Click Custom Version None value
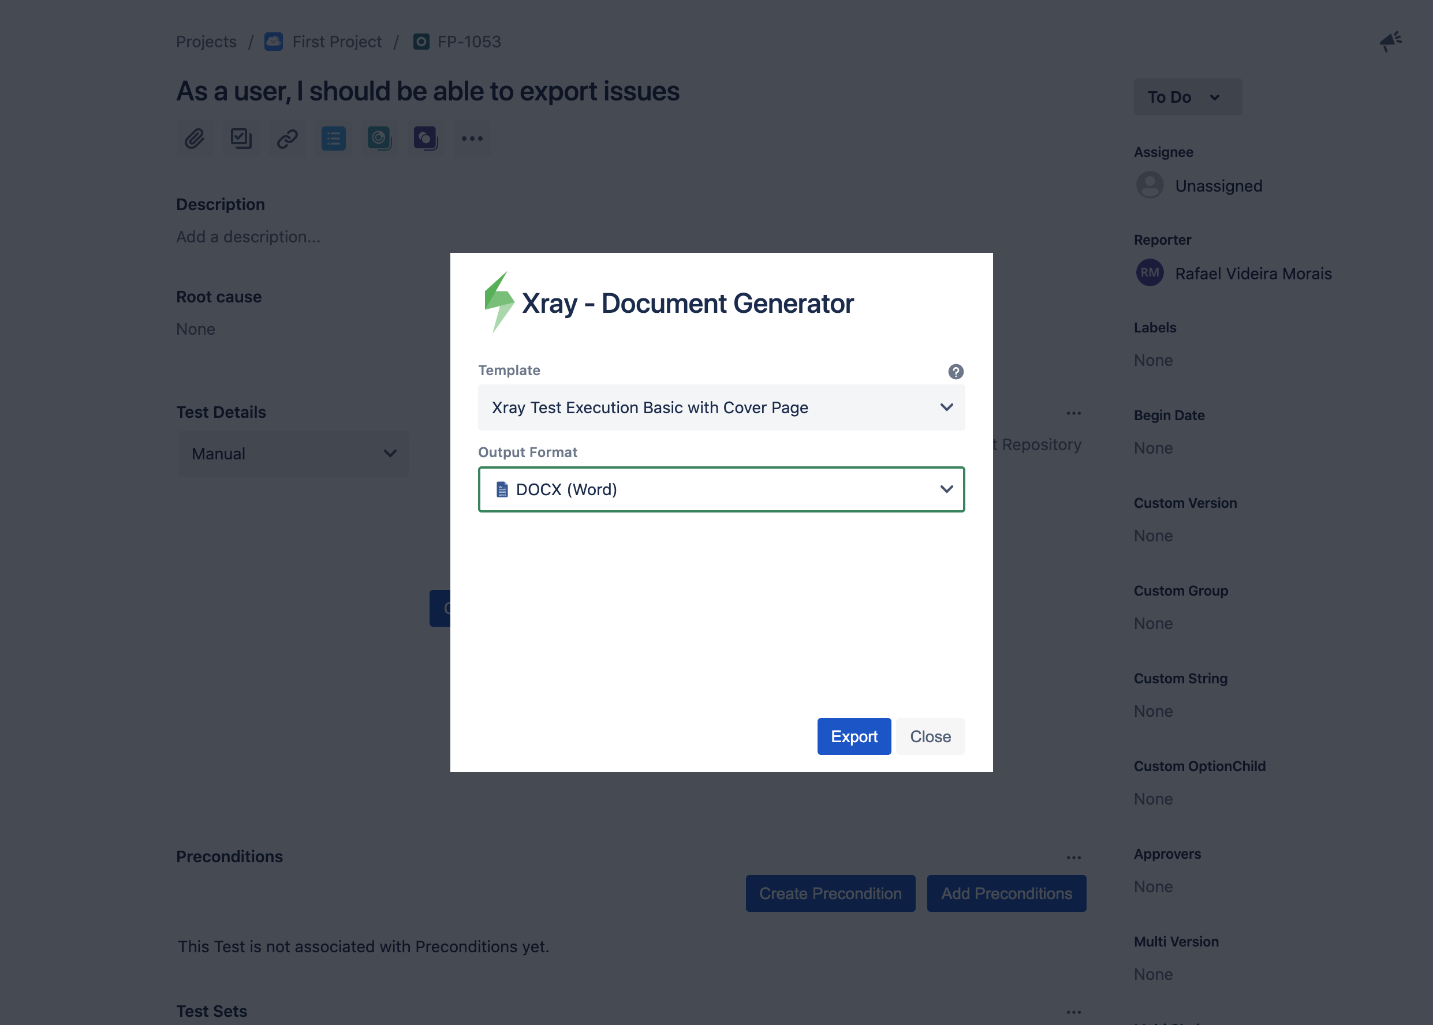 [1154, 536]
